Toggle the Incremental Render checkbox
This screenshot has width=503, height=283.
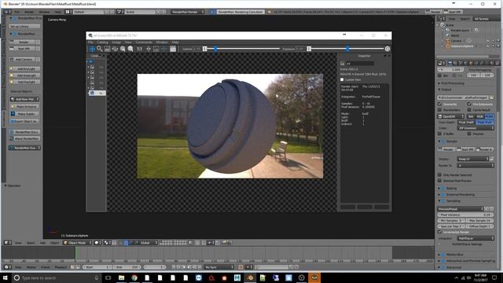(x=440, y=232)
